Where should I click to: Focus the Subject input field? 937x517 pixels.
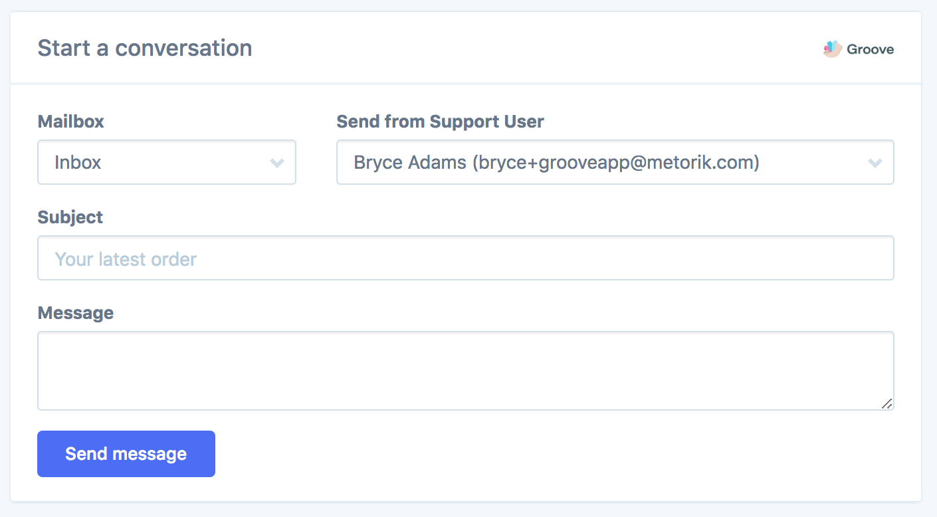click(465, 258)
